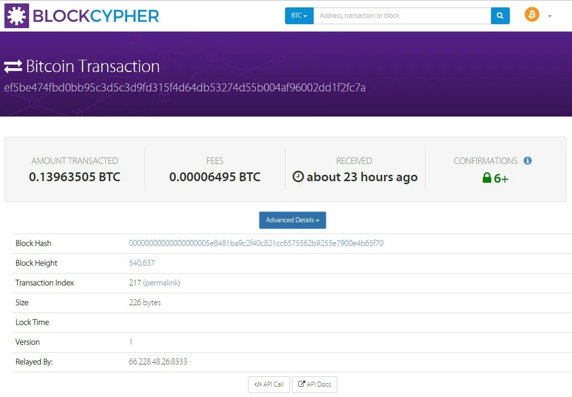Click the 'Block Hash' row label
The width and height of the screenshot is (572, 397).
click(33, 243)
